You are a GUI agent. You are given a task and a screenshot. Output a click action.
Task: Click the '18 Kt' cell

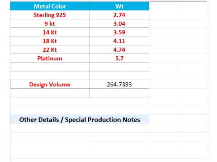pos(50,41)
